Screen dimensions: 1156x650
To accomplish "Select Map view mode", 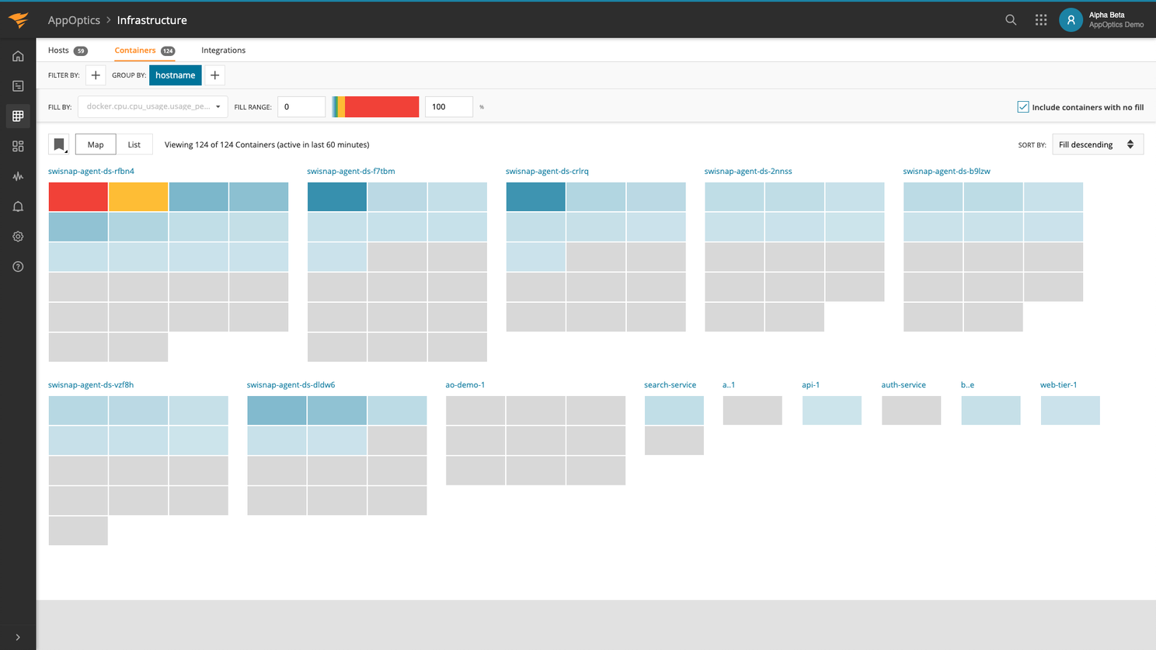I will (95, 144).
